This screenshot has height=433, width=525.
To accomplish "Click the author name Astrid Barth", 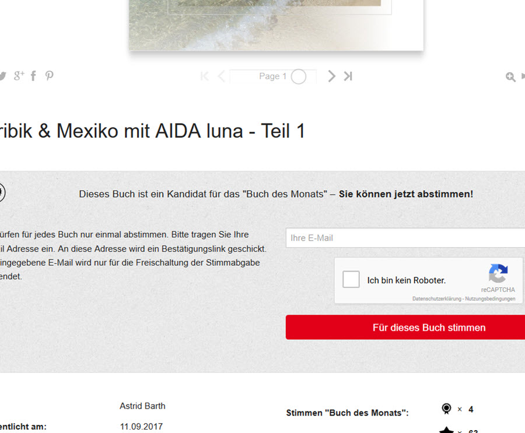I will [143, 406].
